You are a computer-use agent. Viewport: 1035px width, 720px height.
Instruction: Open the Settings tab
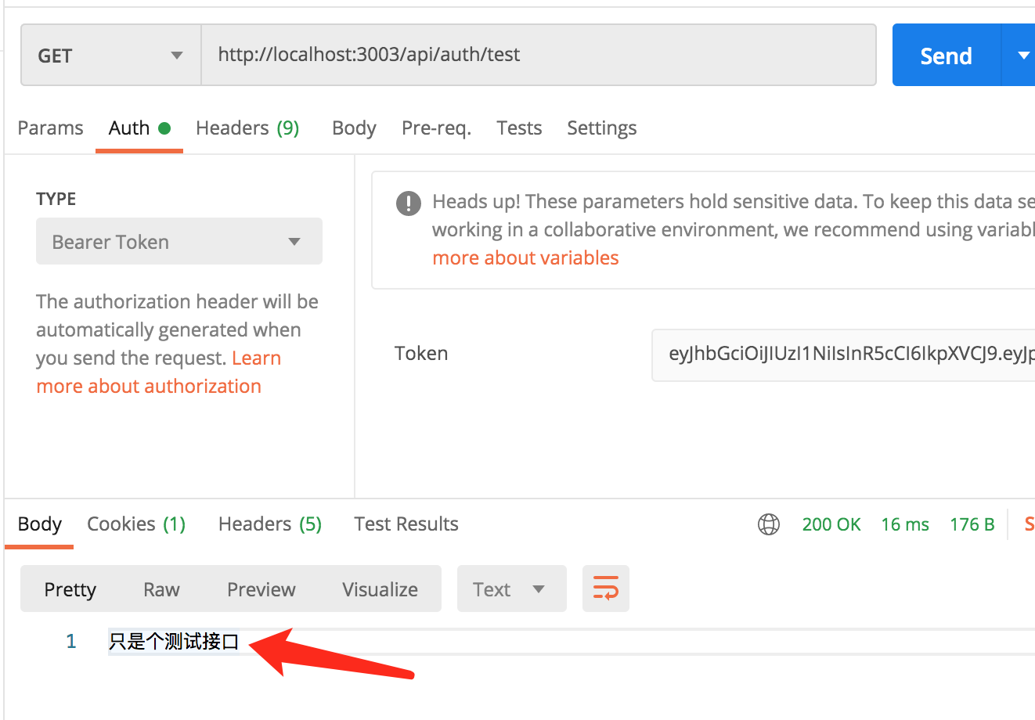601,128
